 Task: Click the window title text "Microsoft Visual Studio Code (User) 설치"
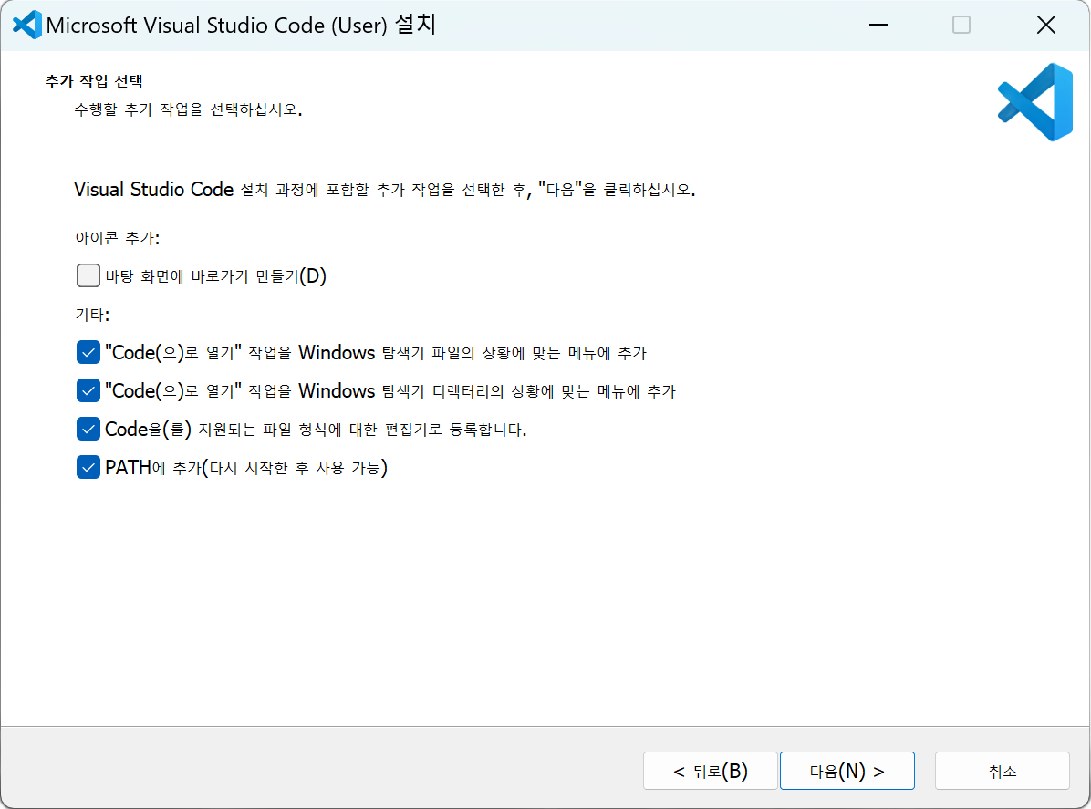tap(241, 26)
